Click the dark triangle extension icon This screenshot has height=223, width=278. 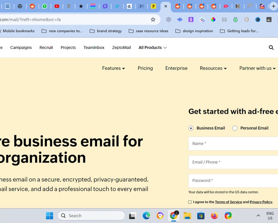269,20
